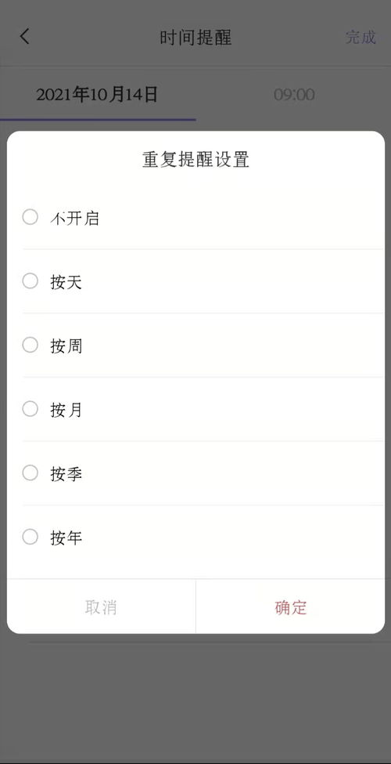Select the 2021年10月14日 date tab

click(97, 94)
